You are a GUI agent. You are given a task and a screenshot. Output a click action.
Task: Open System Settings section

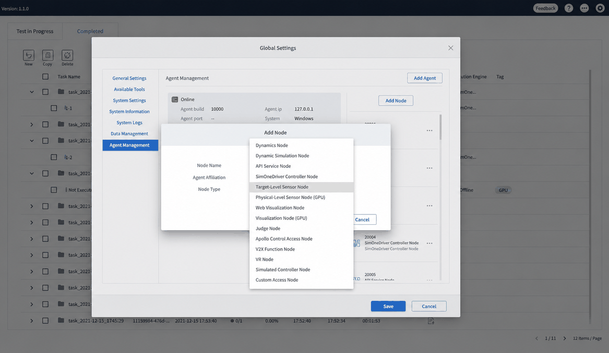[x=129, y=100]
